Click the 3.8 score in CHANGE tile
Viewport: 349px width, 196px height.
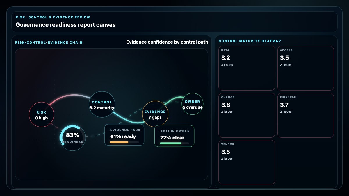(226, 105)
